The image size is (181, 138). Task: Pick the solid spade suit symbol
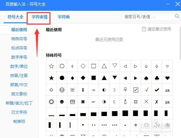[146, 78]
